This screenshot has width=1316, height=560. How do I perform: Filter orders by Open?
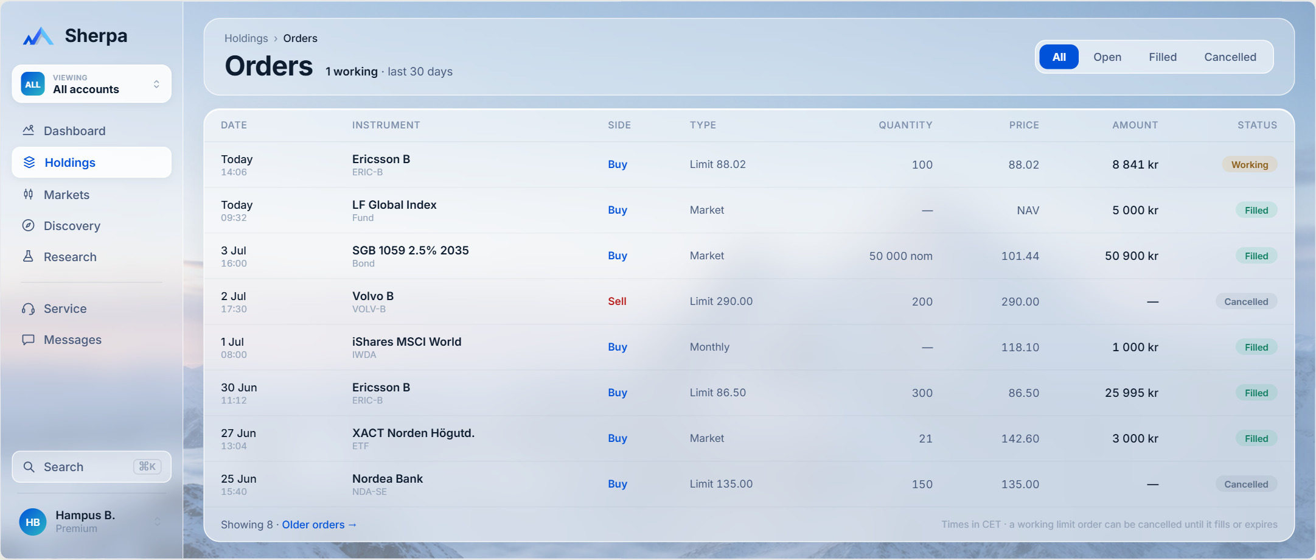(1107, 57)
